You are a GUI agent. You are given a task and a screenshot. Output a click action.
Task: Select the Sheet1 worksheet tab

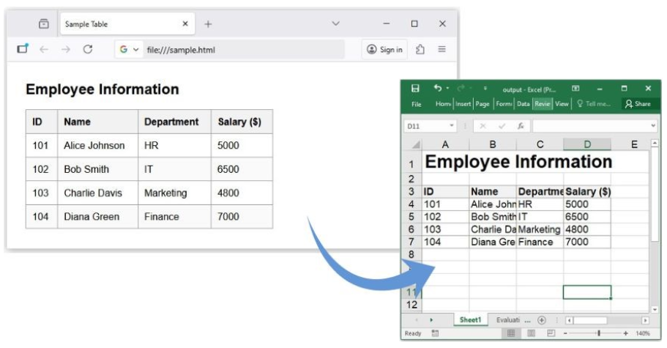[x=470, y=320]
